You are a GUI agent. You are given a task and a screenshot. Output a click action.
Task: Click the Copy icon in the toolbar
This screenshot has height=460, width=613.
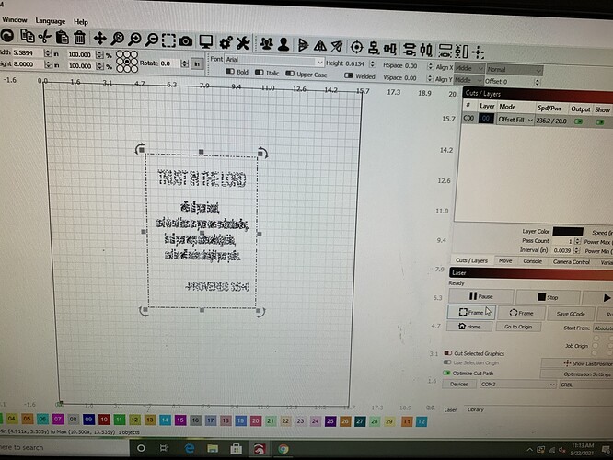click(x=28, y=37)
